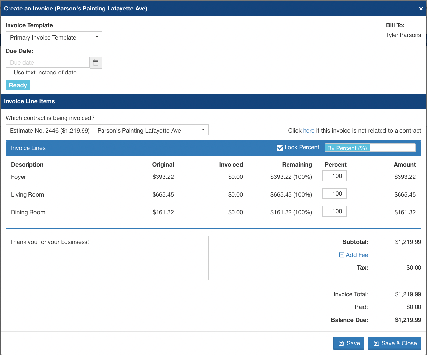This screenshot has height=355, width=427.
Task: Click the caret arrow on Primary Invoice Template
Action: pyautogui.click(x=97, y=37)
